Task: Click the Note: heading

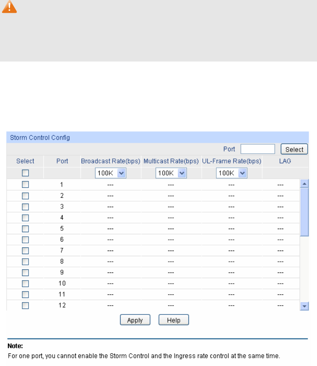Action: pyautogui.click(x=15, y=346)
